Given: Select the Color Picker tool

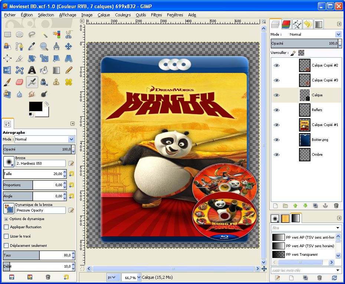Looking at the screenshot, I should [32, 46].
